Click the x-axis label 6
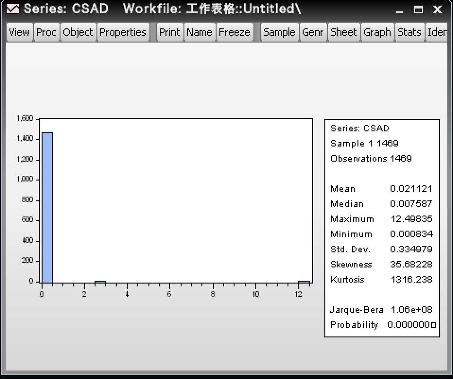This screenshot has height=379, width=453. click(x=169, y=294)
